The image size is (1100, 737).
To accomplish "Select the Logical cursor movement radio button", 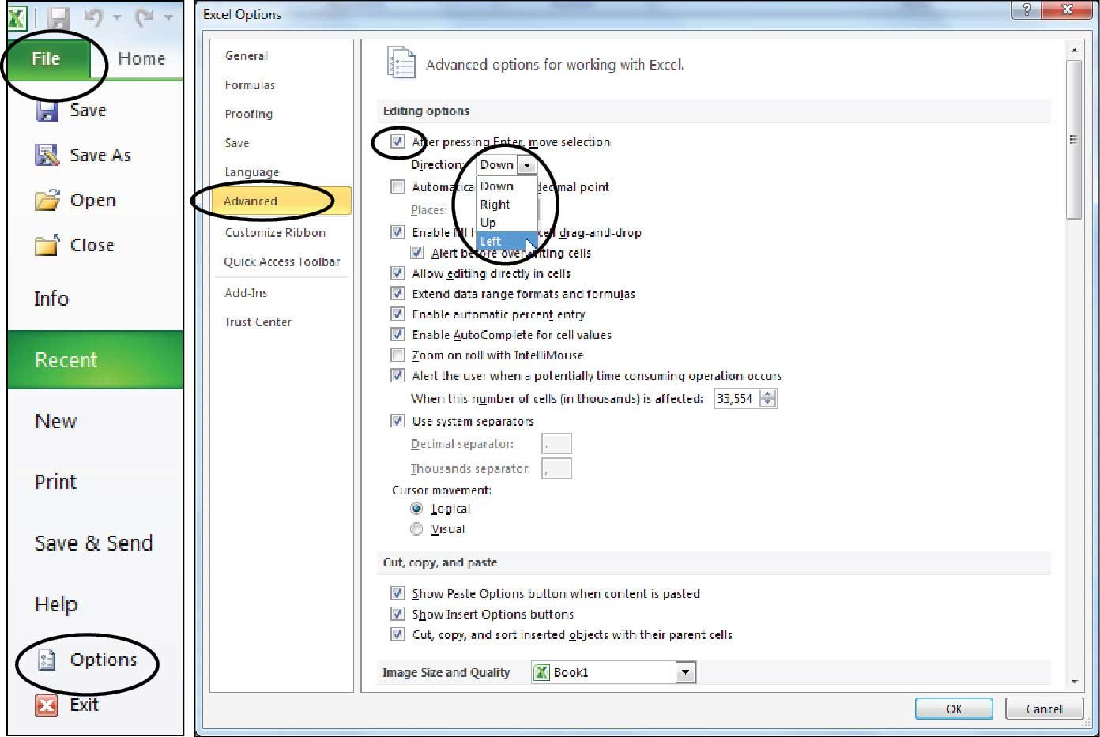I will coord(416,509).
